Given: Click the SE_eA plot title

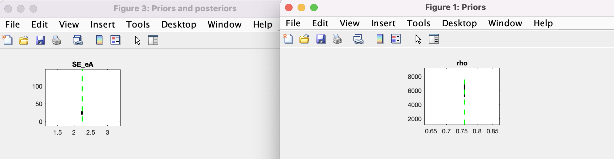Looking at the screenshot, I should [83, 64].
